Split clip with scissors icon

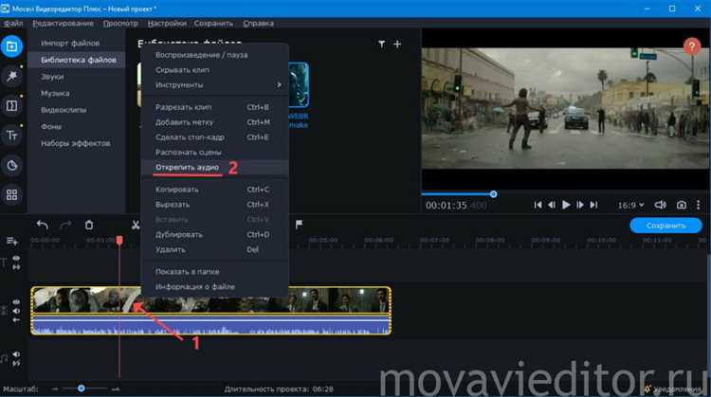(136, 225)
